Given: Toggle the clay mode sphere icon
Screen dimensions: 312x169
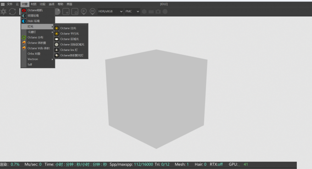Looking at the screenshot, I should pyautogui.click(x=58, y=11).
